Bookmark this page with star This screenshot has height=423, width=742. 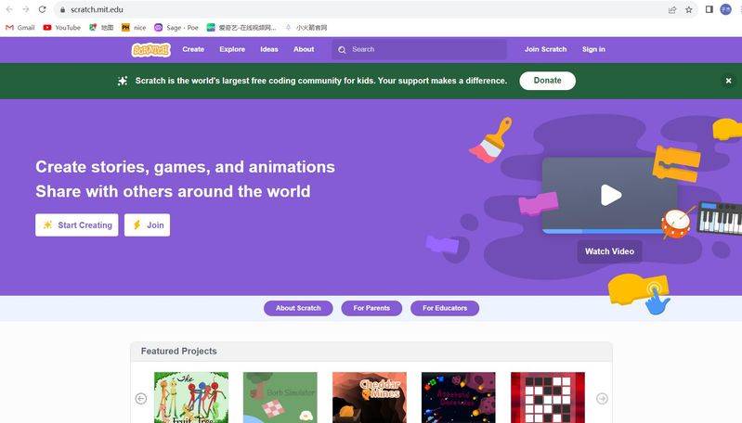point(688,9)
